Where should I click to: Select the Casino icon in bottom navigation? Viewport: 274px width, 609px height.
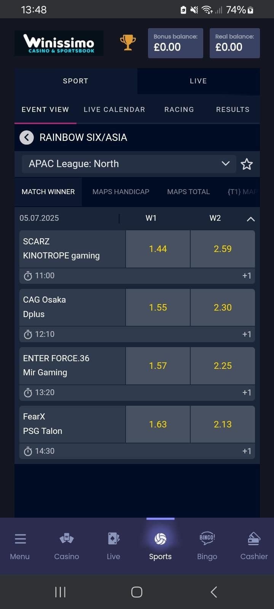click(66, 545)
